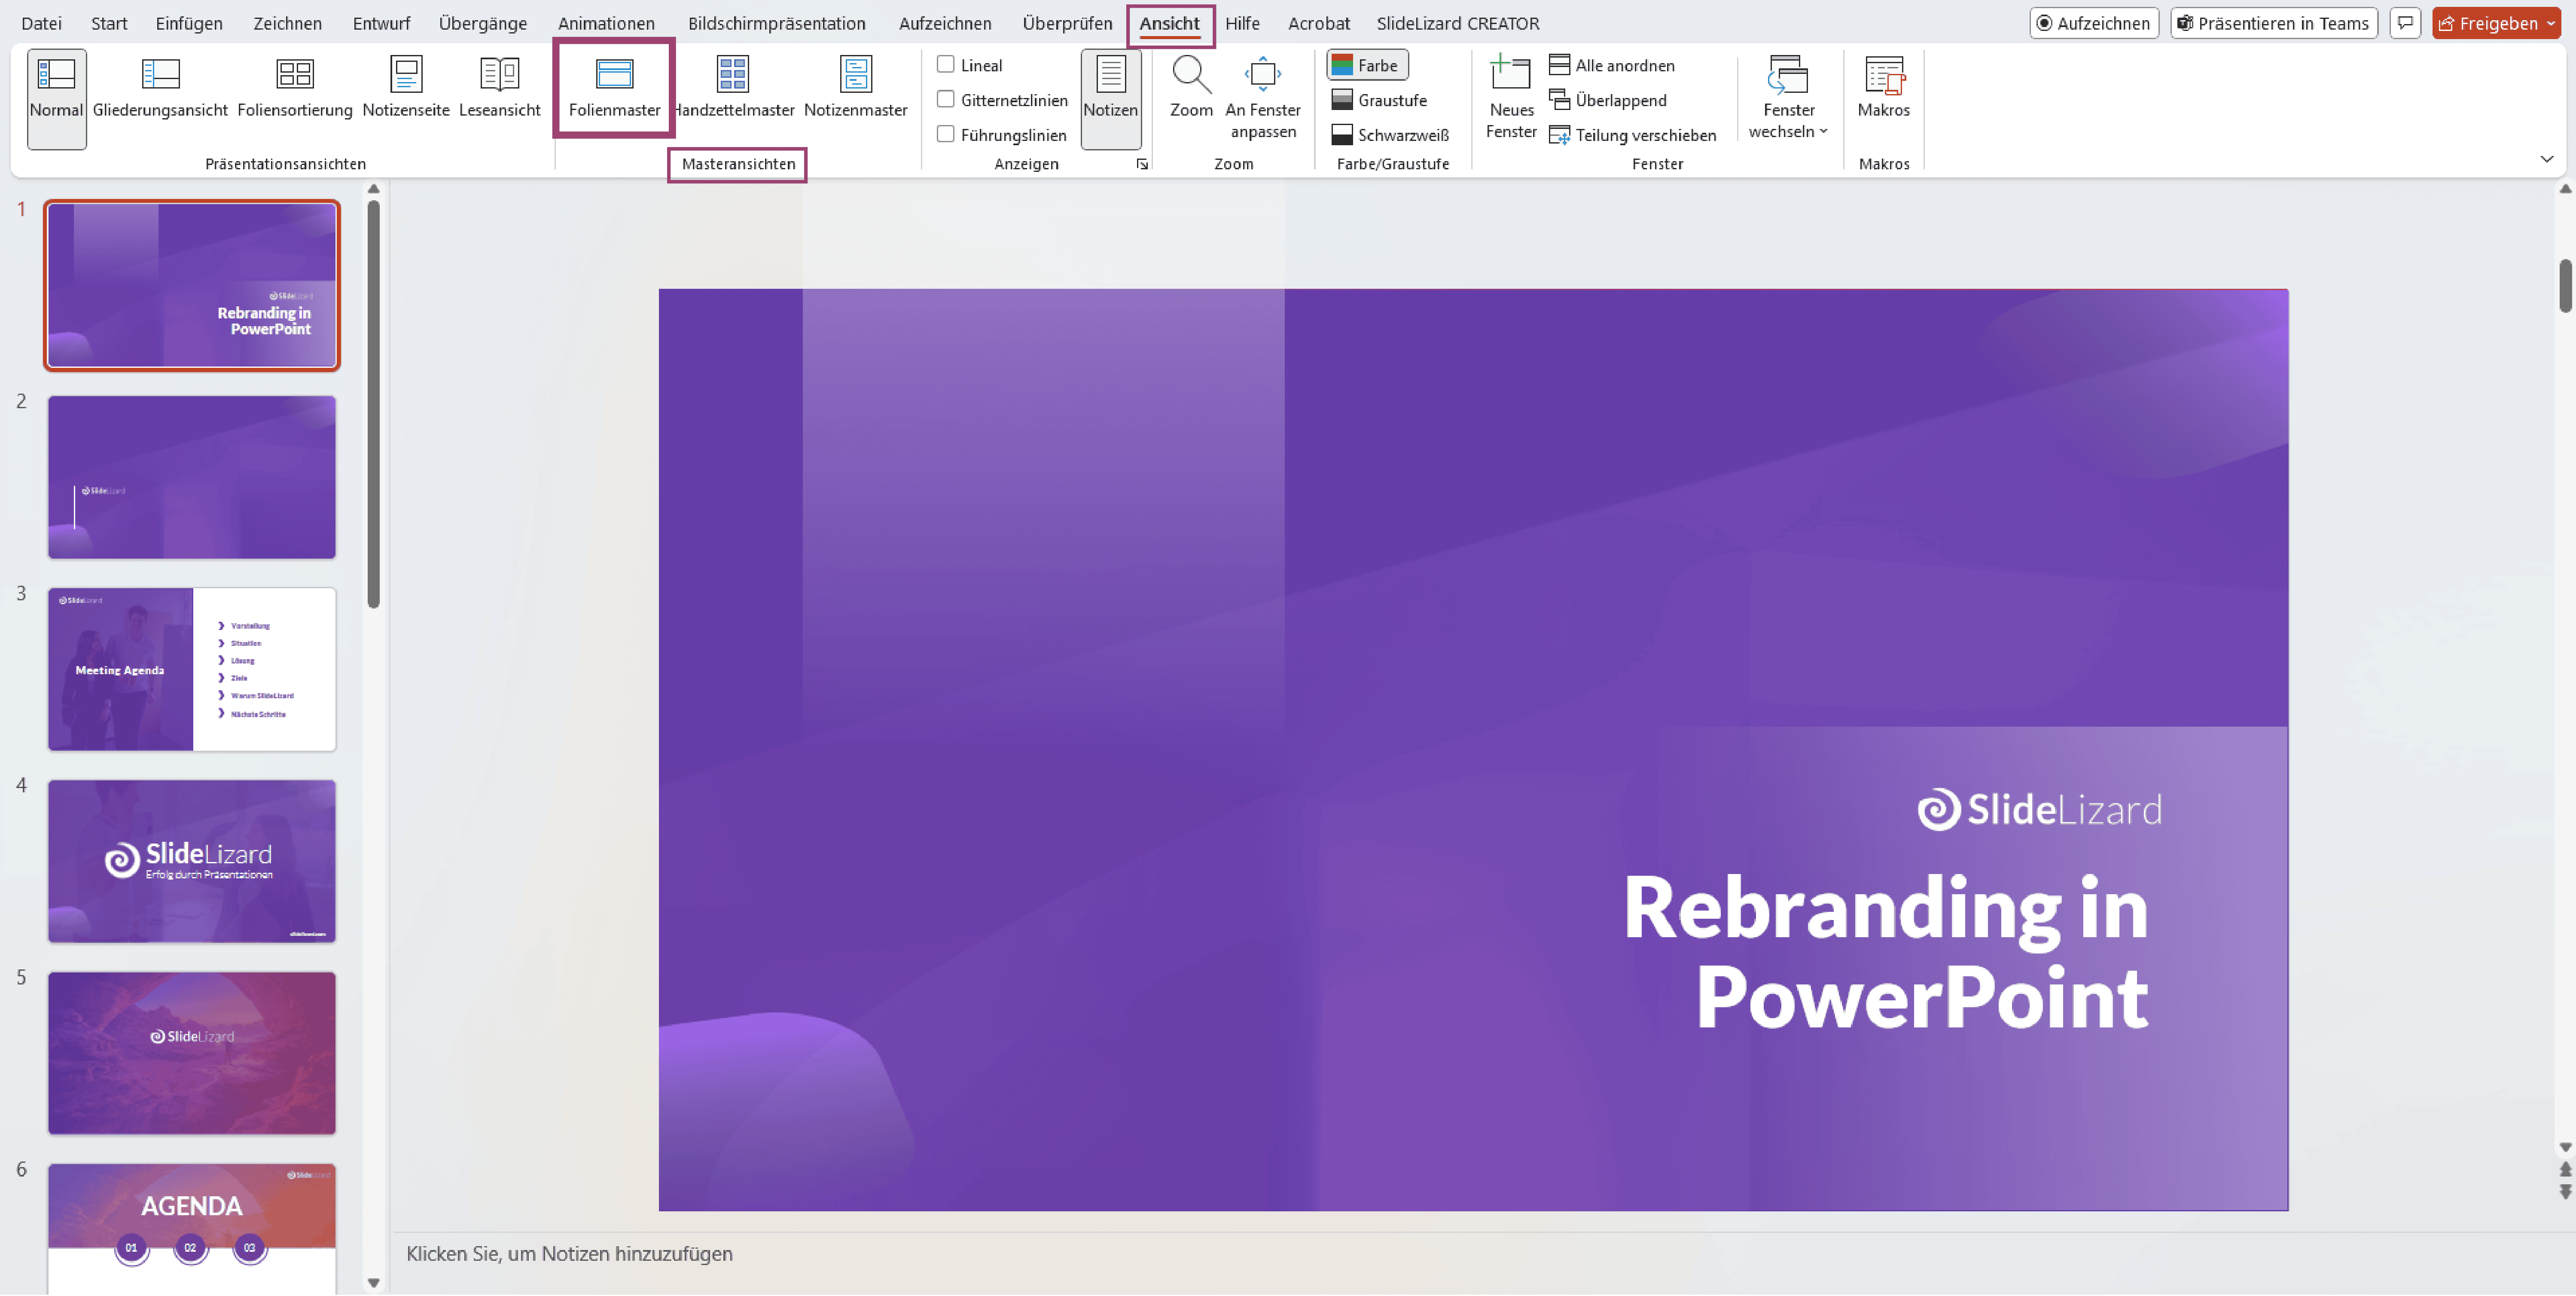2576x1296 pixels.
Task: Click Überlappend window arrangement
Action: point(1608,100)
